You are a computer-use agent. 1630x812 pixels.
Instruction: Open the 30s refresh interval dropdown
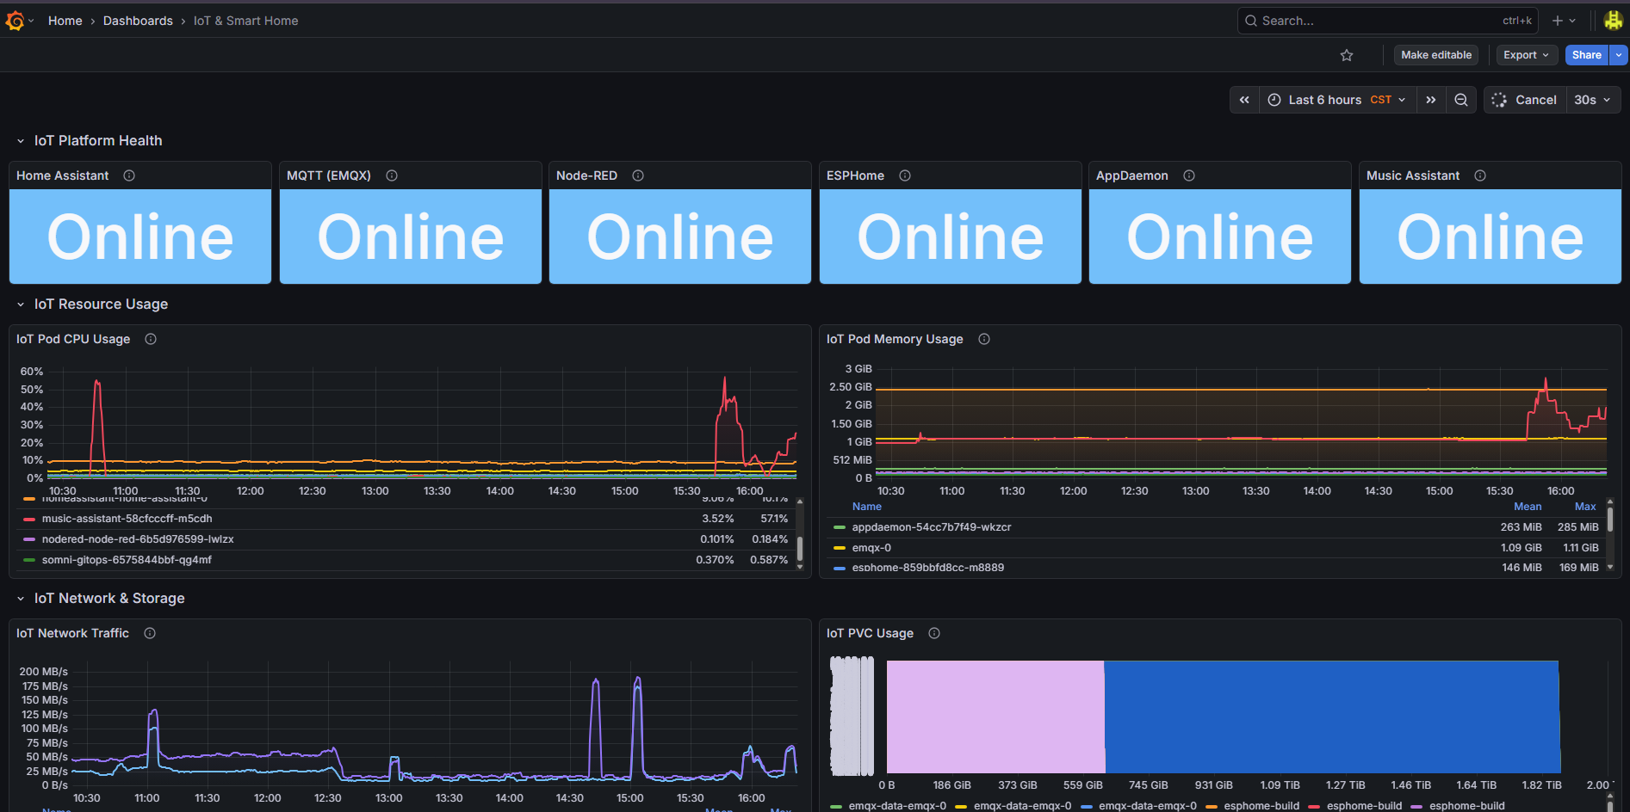[1592, 99]
